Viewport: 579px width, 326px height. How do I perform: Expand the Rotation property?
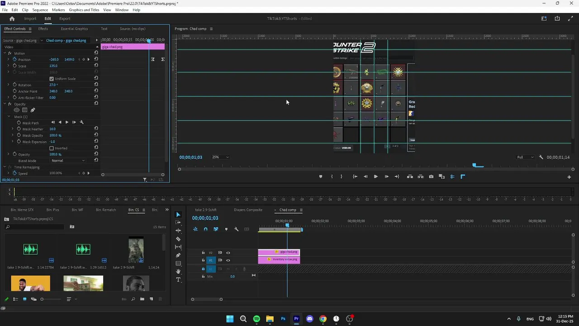click(x=8, y=85)
